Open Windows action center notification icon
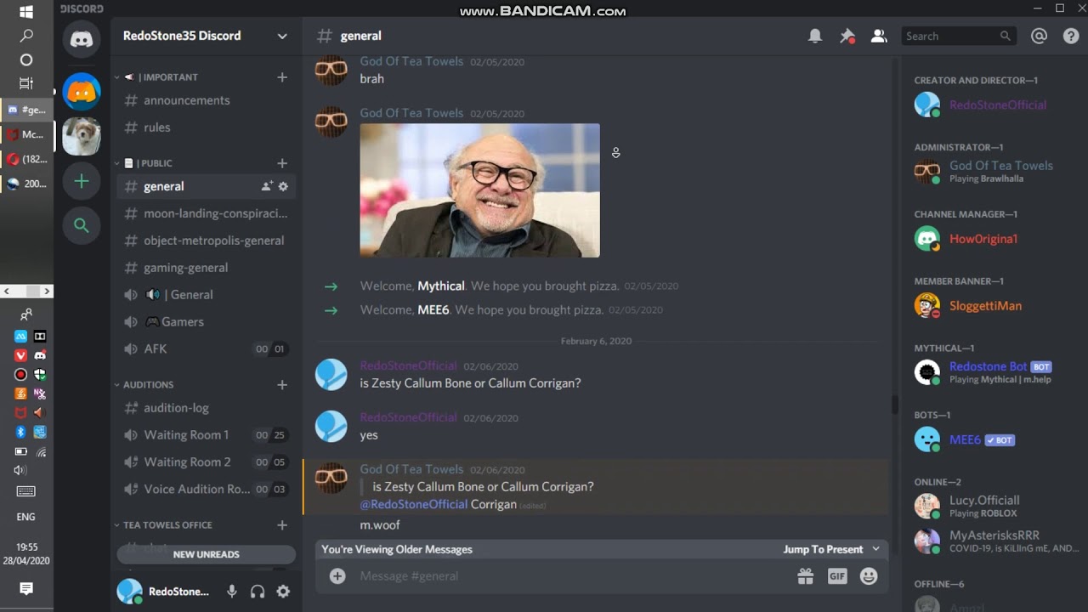 tap(26, 588)
